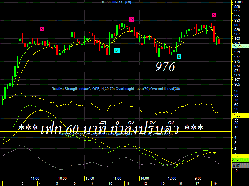Image resolution: width=249 pixels, height=186 pixels.
Task: Click the cyan B buy marker near day 10
Action: [x=117, y=51]
